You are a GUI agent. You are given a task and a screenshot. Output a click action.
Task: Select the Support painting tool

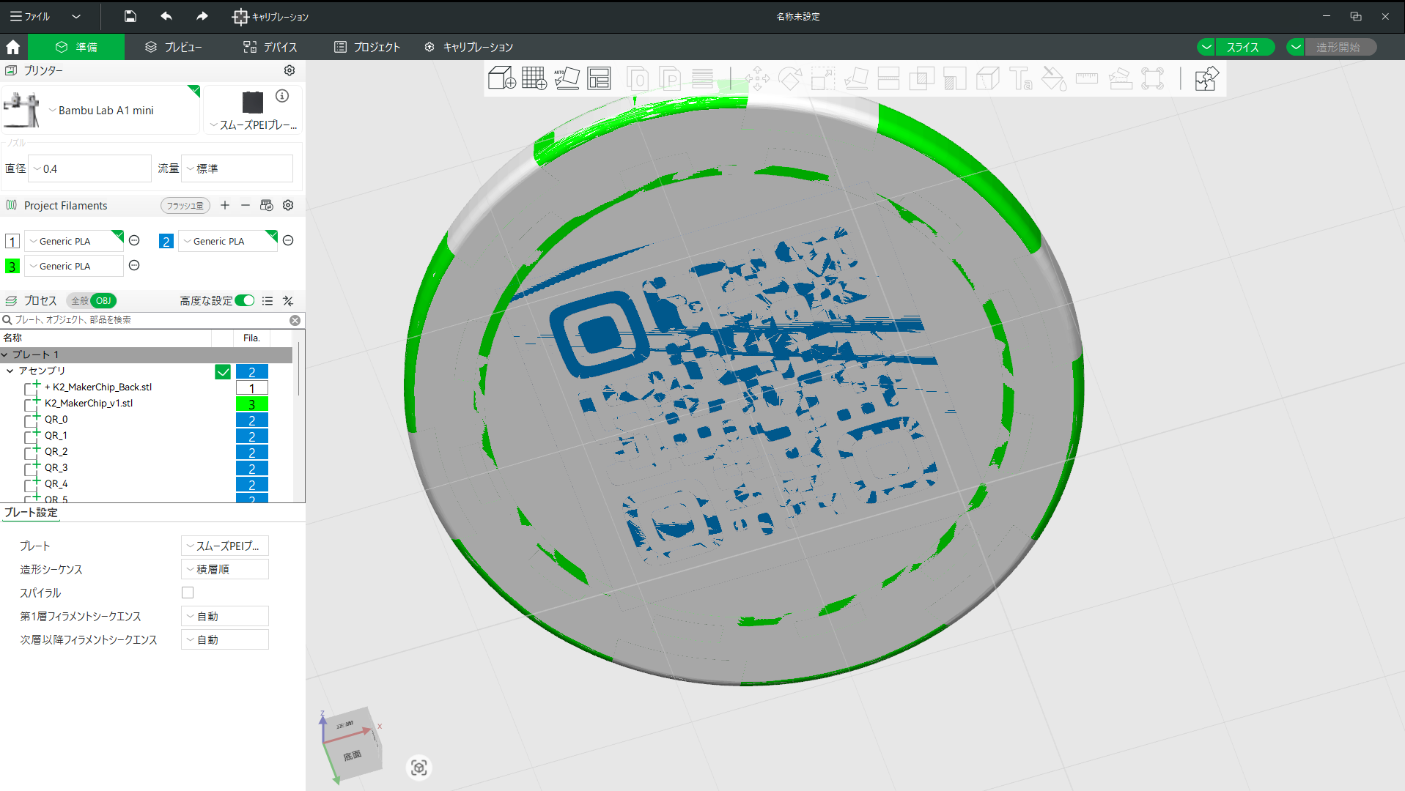pyautogui.click(x=954, y=78)
